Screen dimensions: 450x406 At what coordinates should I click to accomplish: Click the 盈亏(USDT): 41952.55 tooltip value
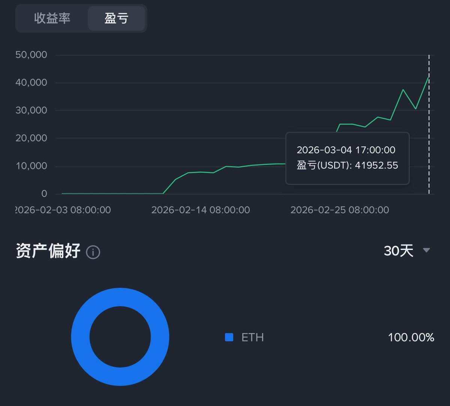[347, 165]
